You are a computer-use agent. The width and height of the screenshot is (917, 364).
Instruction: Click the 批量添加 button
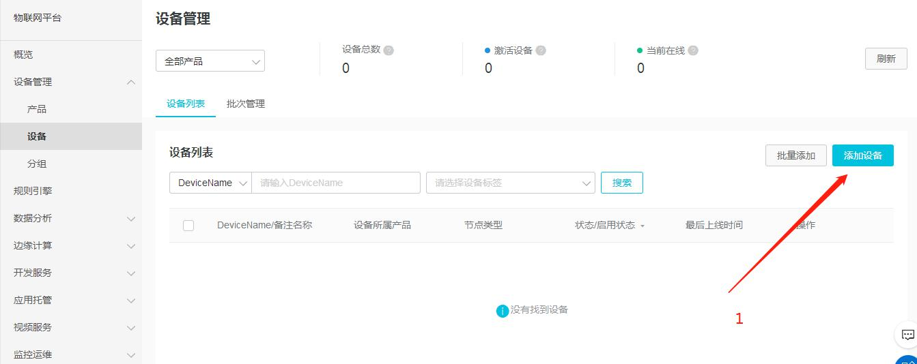[x=795, y=155]
